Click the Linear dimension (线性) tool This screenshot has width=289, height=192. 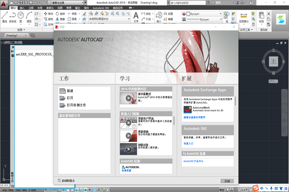pyautogui.click(x=146, y=14)
